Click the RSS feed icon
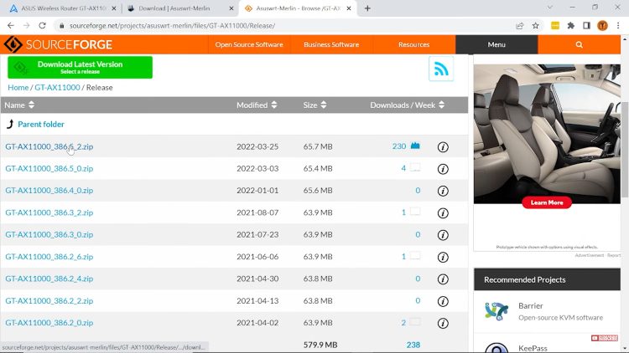 [x=441, y=69]
